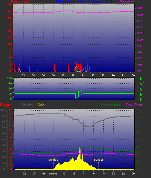Click the E compass direction letter
This screenshot has height=178, width=151.
[141, 95]
